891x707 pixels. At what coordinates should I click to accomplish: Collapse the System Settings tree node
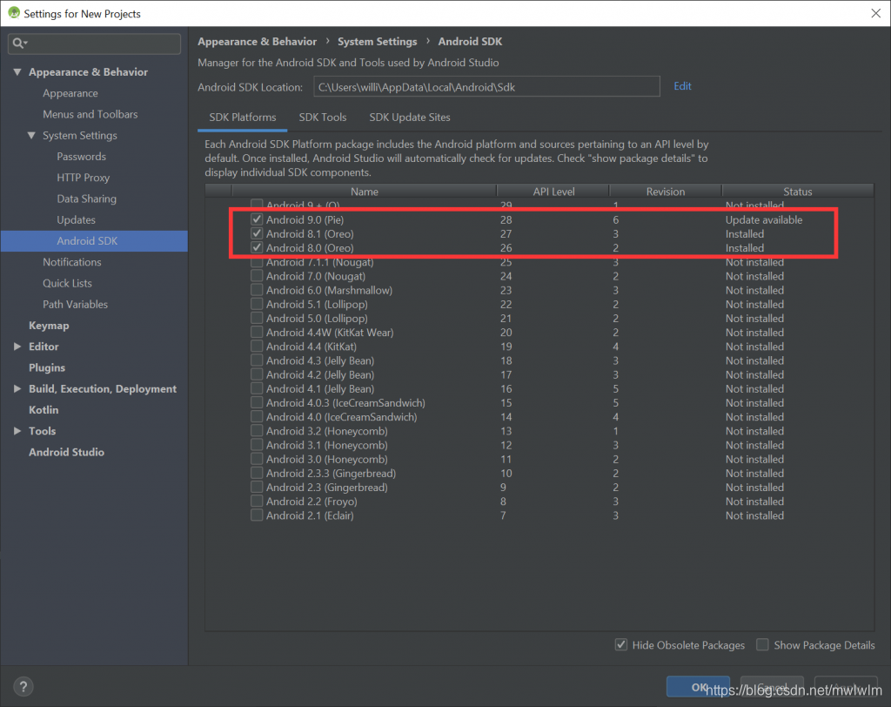tap(31, 135)
